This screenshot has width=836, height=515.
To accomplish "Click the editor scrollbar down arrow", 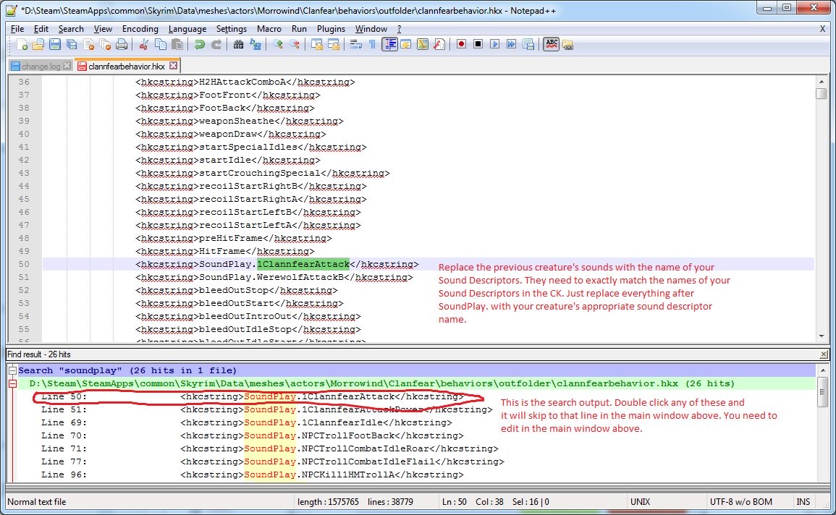I will tap(821, 336).
